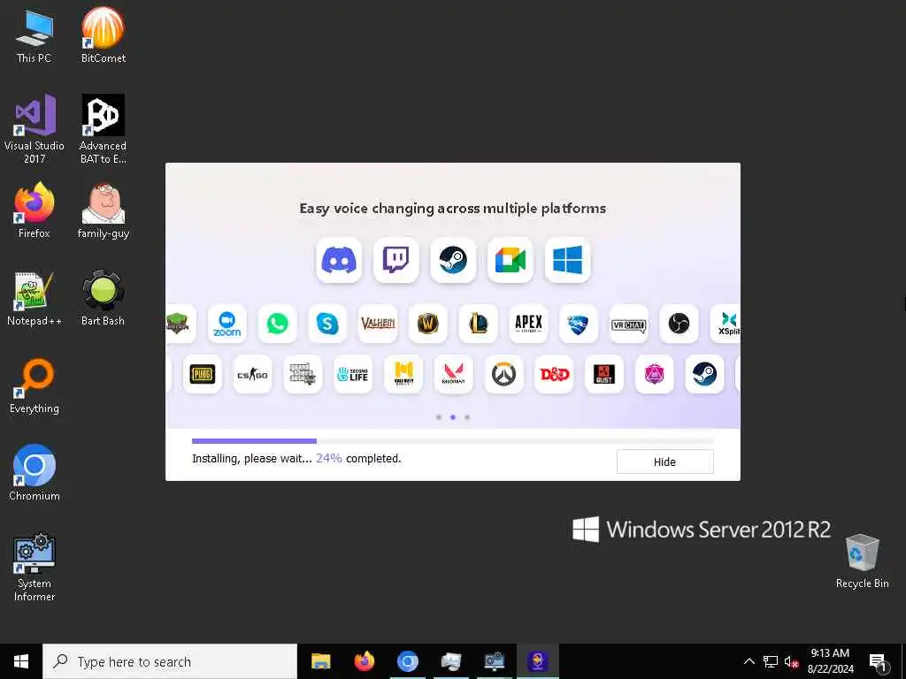
Task: Click the Google Meet icon
Action: point(511,260)
